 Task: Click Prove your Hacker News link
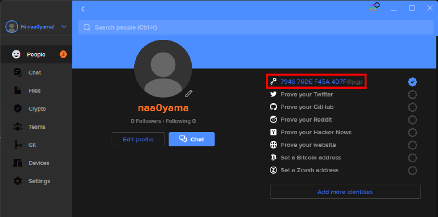[316, 132]
